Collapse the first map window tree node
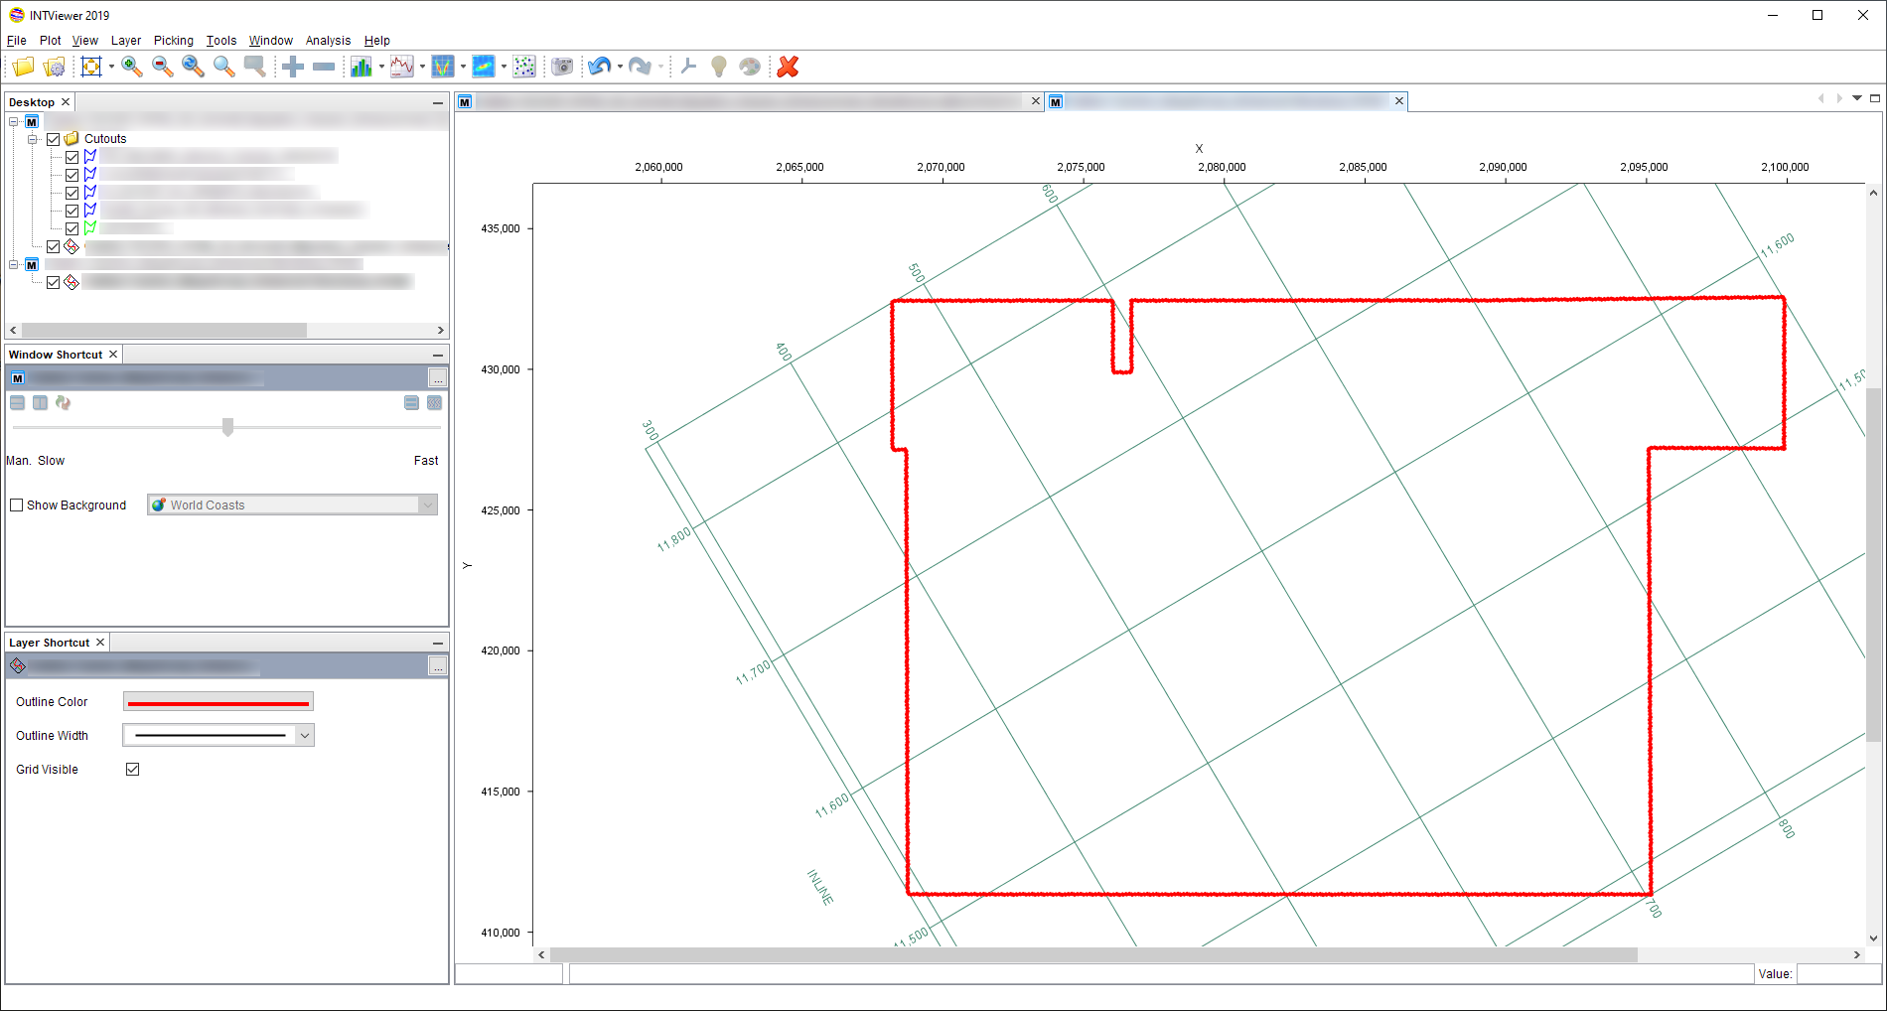Screen dimensions: 1887x1011 [14, 121]
